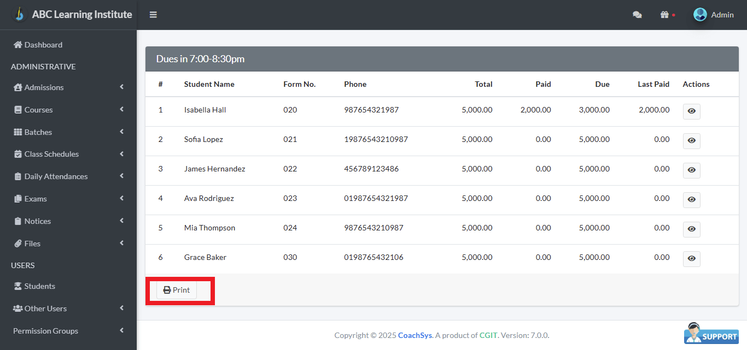Show Grace Baker's details using the eye action
The image size is (747, 350).
pyautogui.click(x=691, y=259)
